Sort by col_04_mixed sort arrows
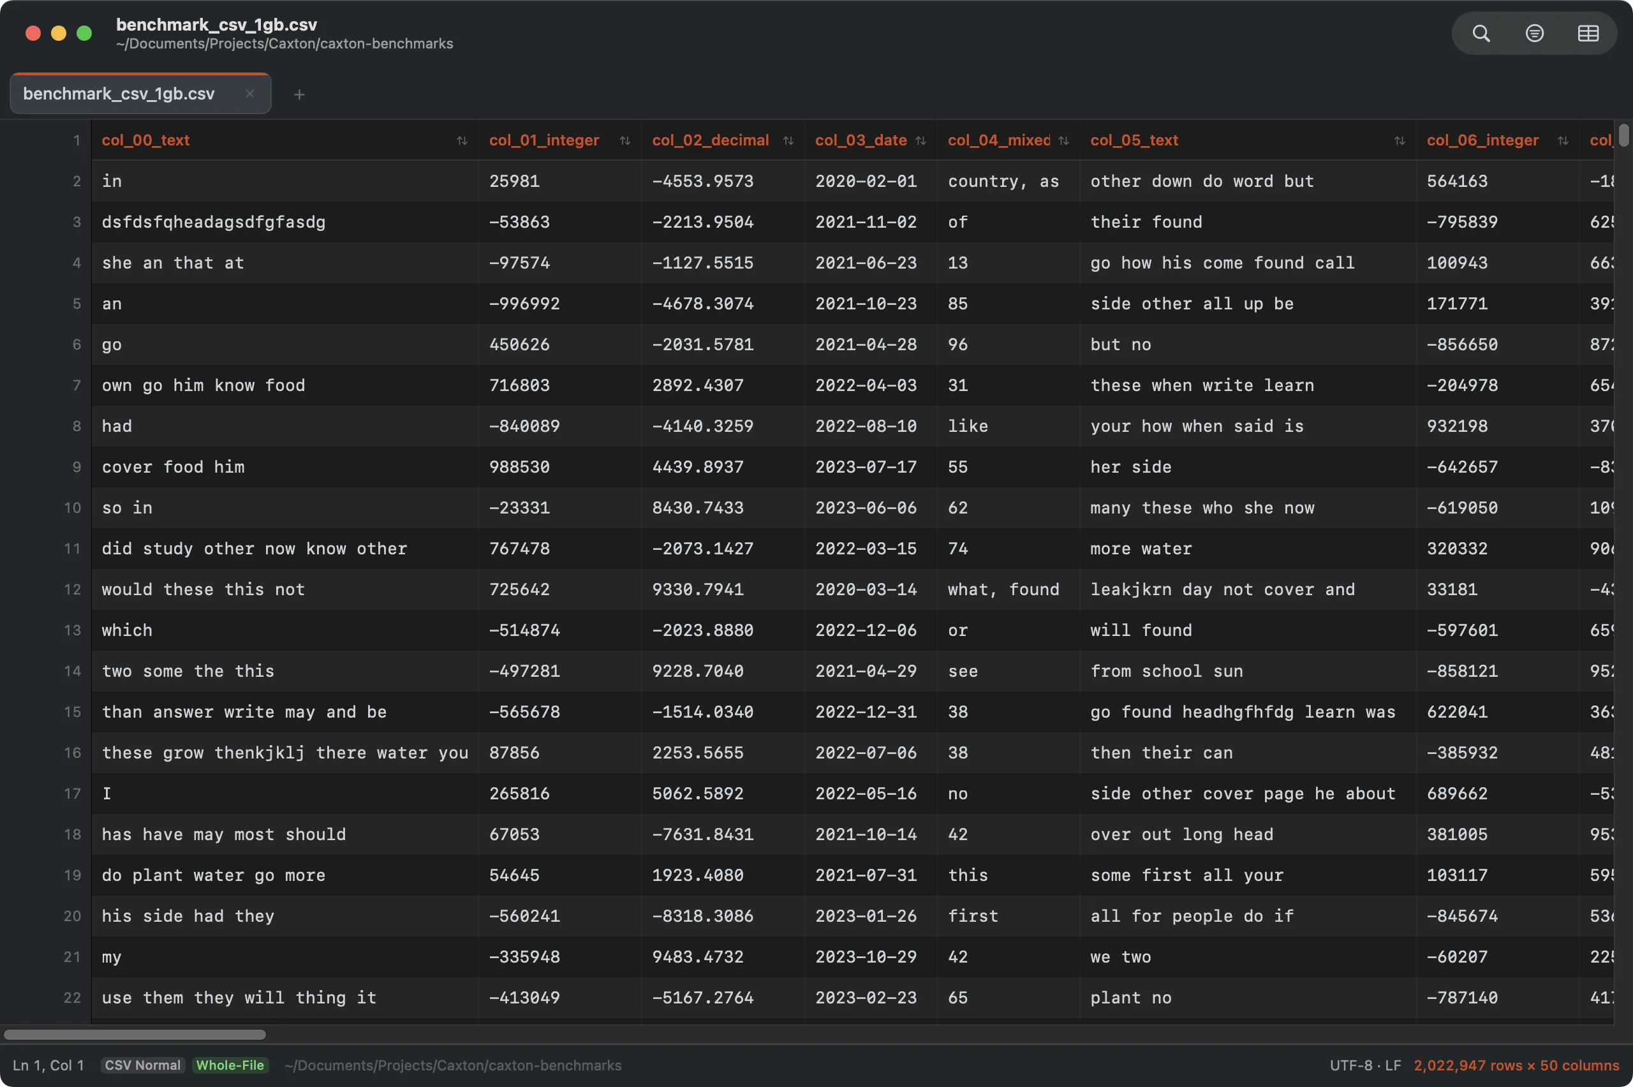 tap(1063, 141)
